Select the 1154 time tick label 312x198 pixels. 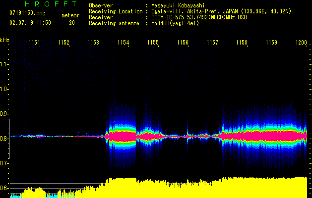click(x=124, y=43)
